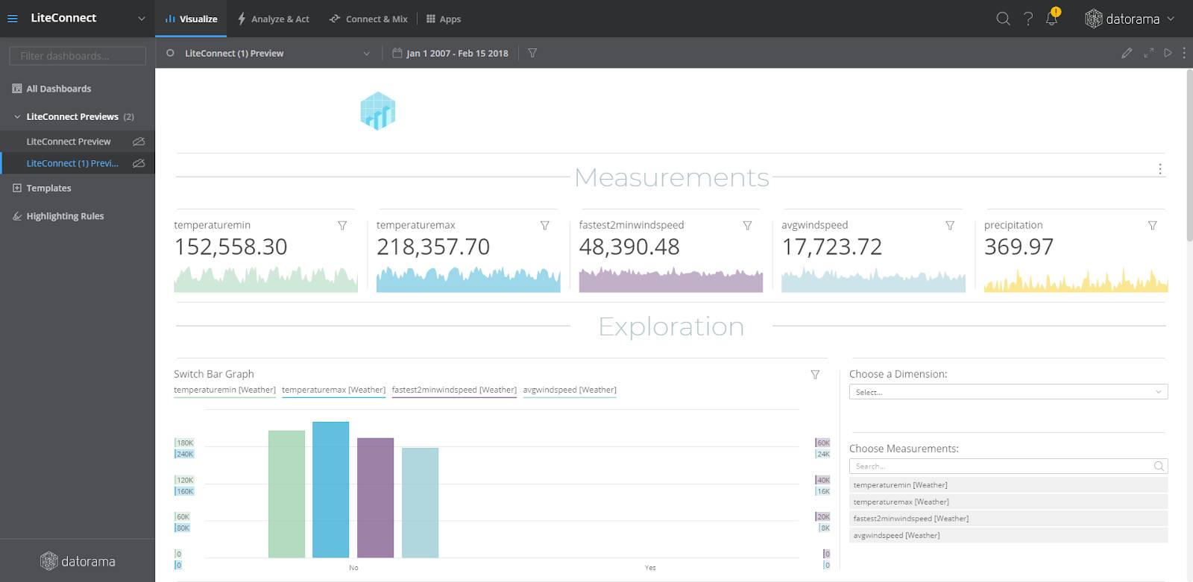The height and width of the screenshot is (582, 1193).
Task: Toggle fastest2minwindspeed [Weather] legend in bar graph
Action: (454, 390)
